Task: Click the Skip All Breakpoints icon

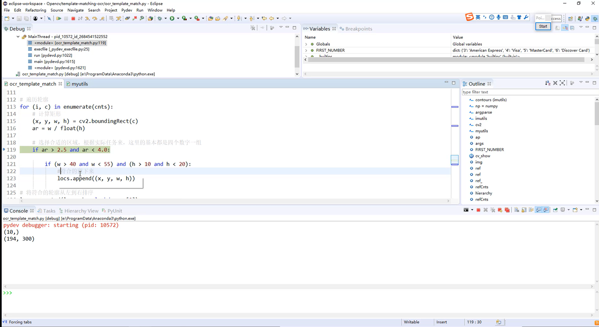Action: point(49,19)
